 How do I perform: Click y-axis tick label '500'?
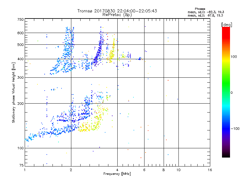pos(20,45)
